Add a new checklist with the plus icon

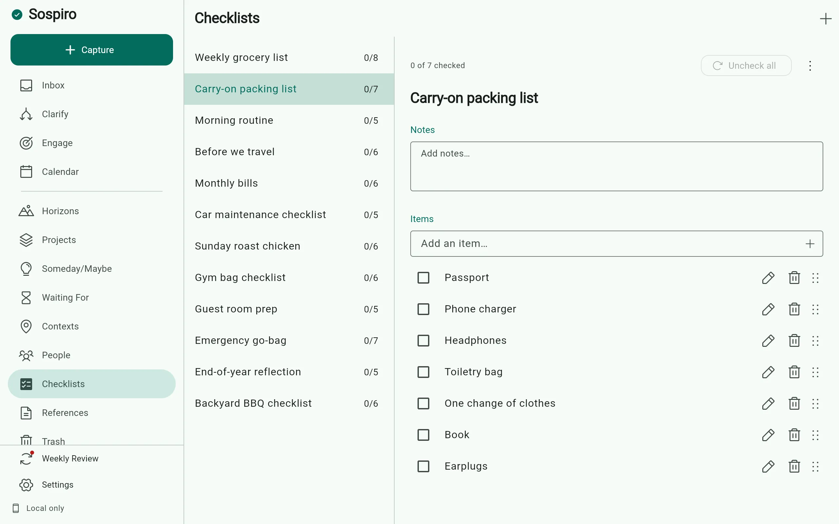[826, 19]
